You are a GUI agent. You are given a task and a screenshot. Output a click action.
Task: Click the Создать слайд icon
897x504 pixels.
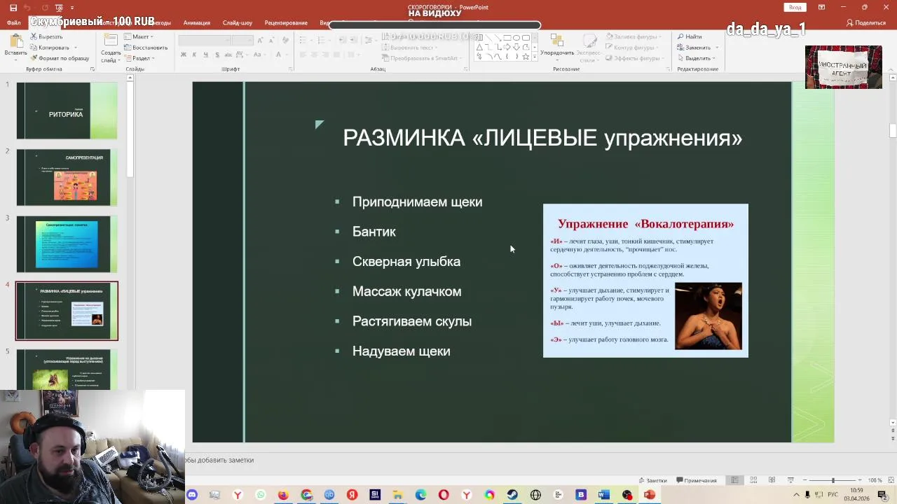(110, 39)
